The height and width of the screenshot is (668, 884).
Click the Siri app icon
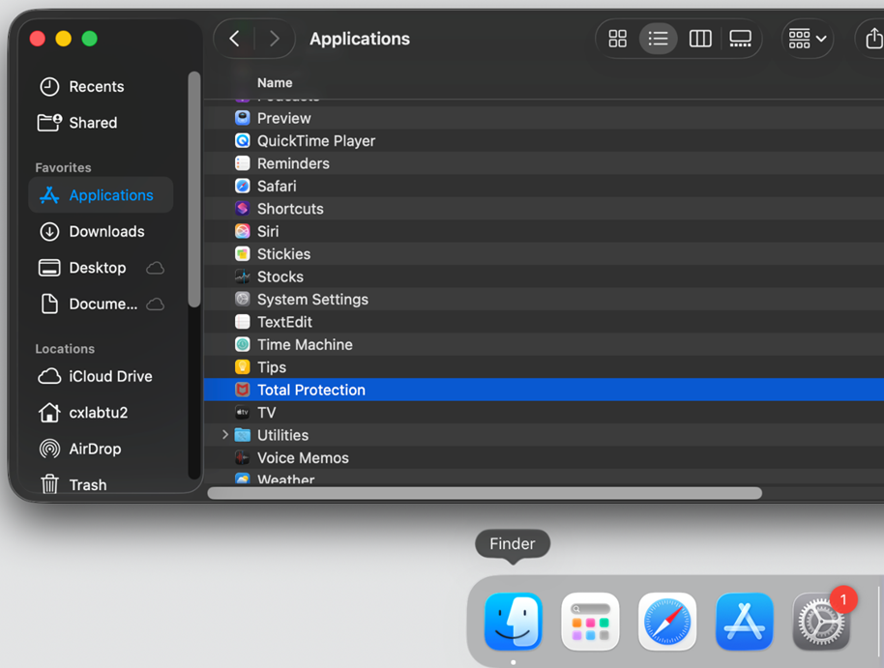pyautogui.click(x=243, y=231)
